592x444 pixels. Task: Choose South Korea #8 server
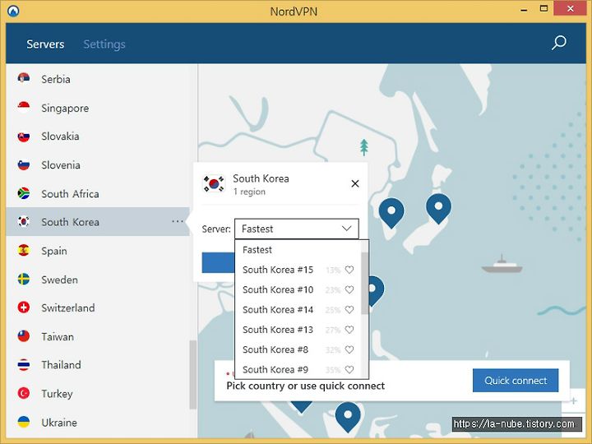298,349
